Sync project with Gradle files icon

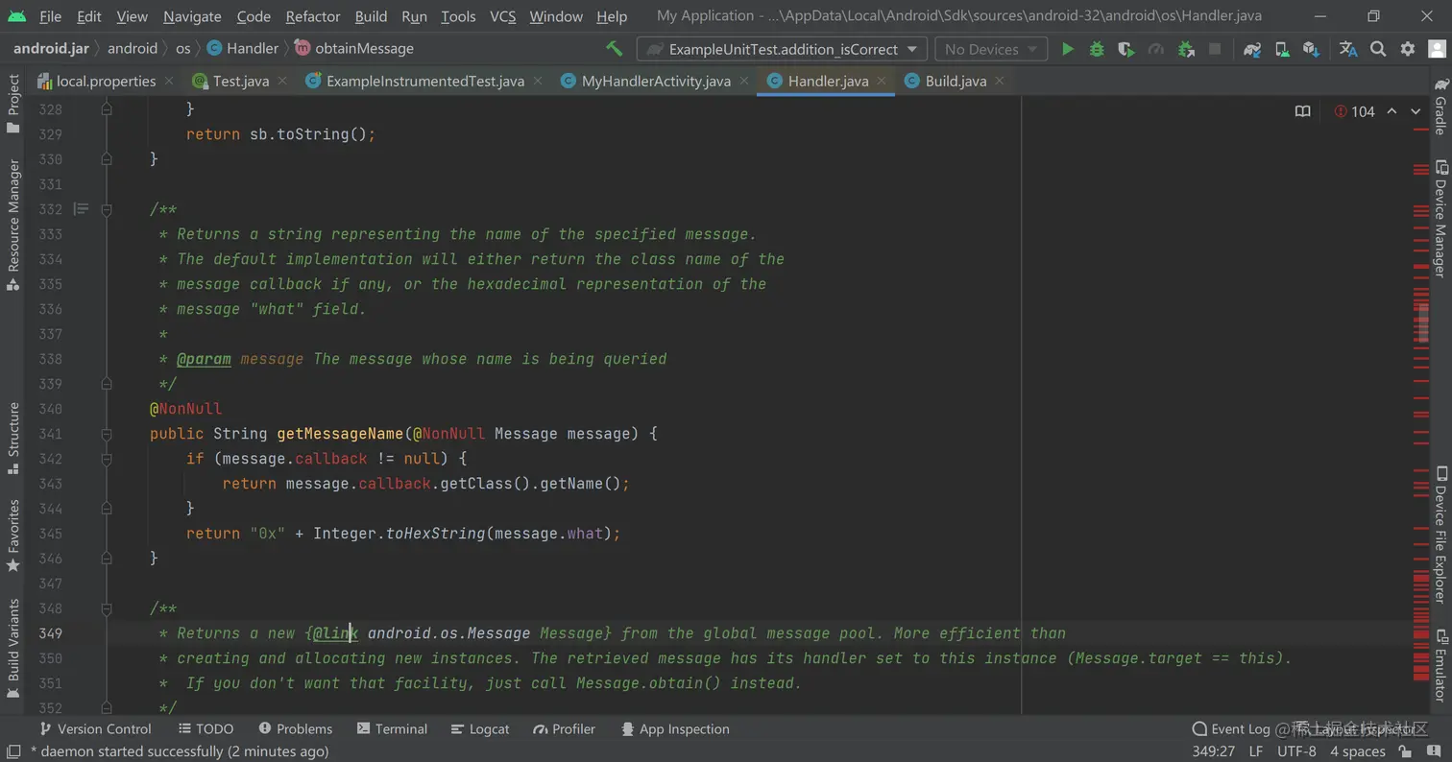pos(1251,49)
